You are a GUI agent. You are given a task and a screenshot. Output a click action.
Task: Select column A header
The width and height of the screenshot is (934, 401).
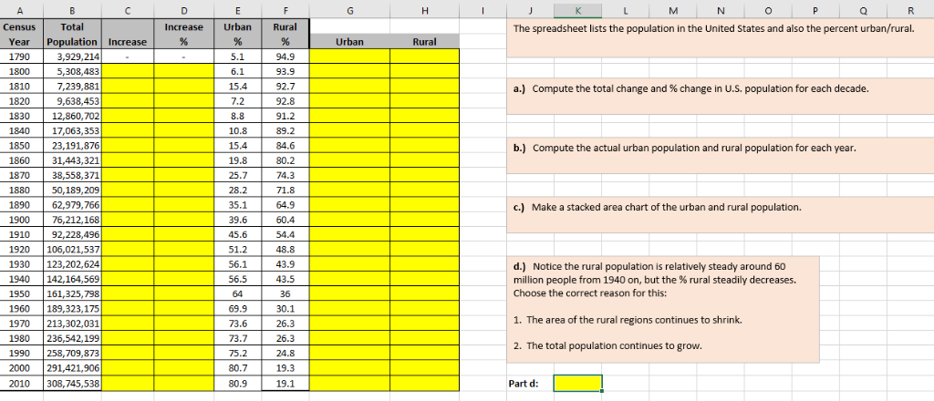pyautogui.click(x=22, y=9)
